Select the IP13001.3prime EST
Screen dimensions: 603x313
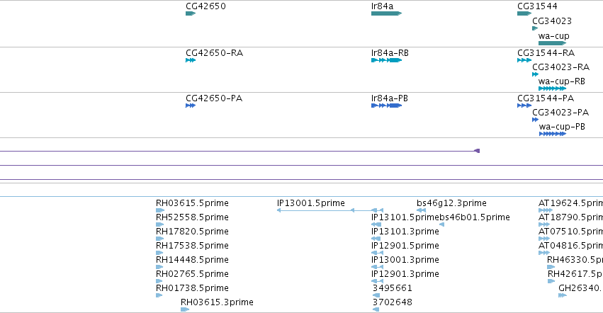(x=377, y=267)
